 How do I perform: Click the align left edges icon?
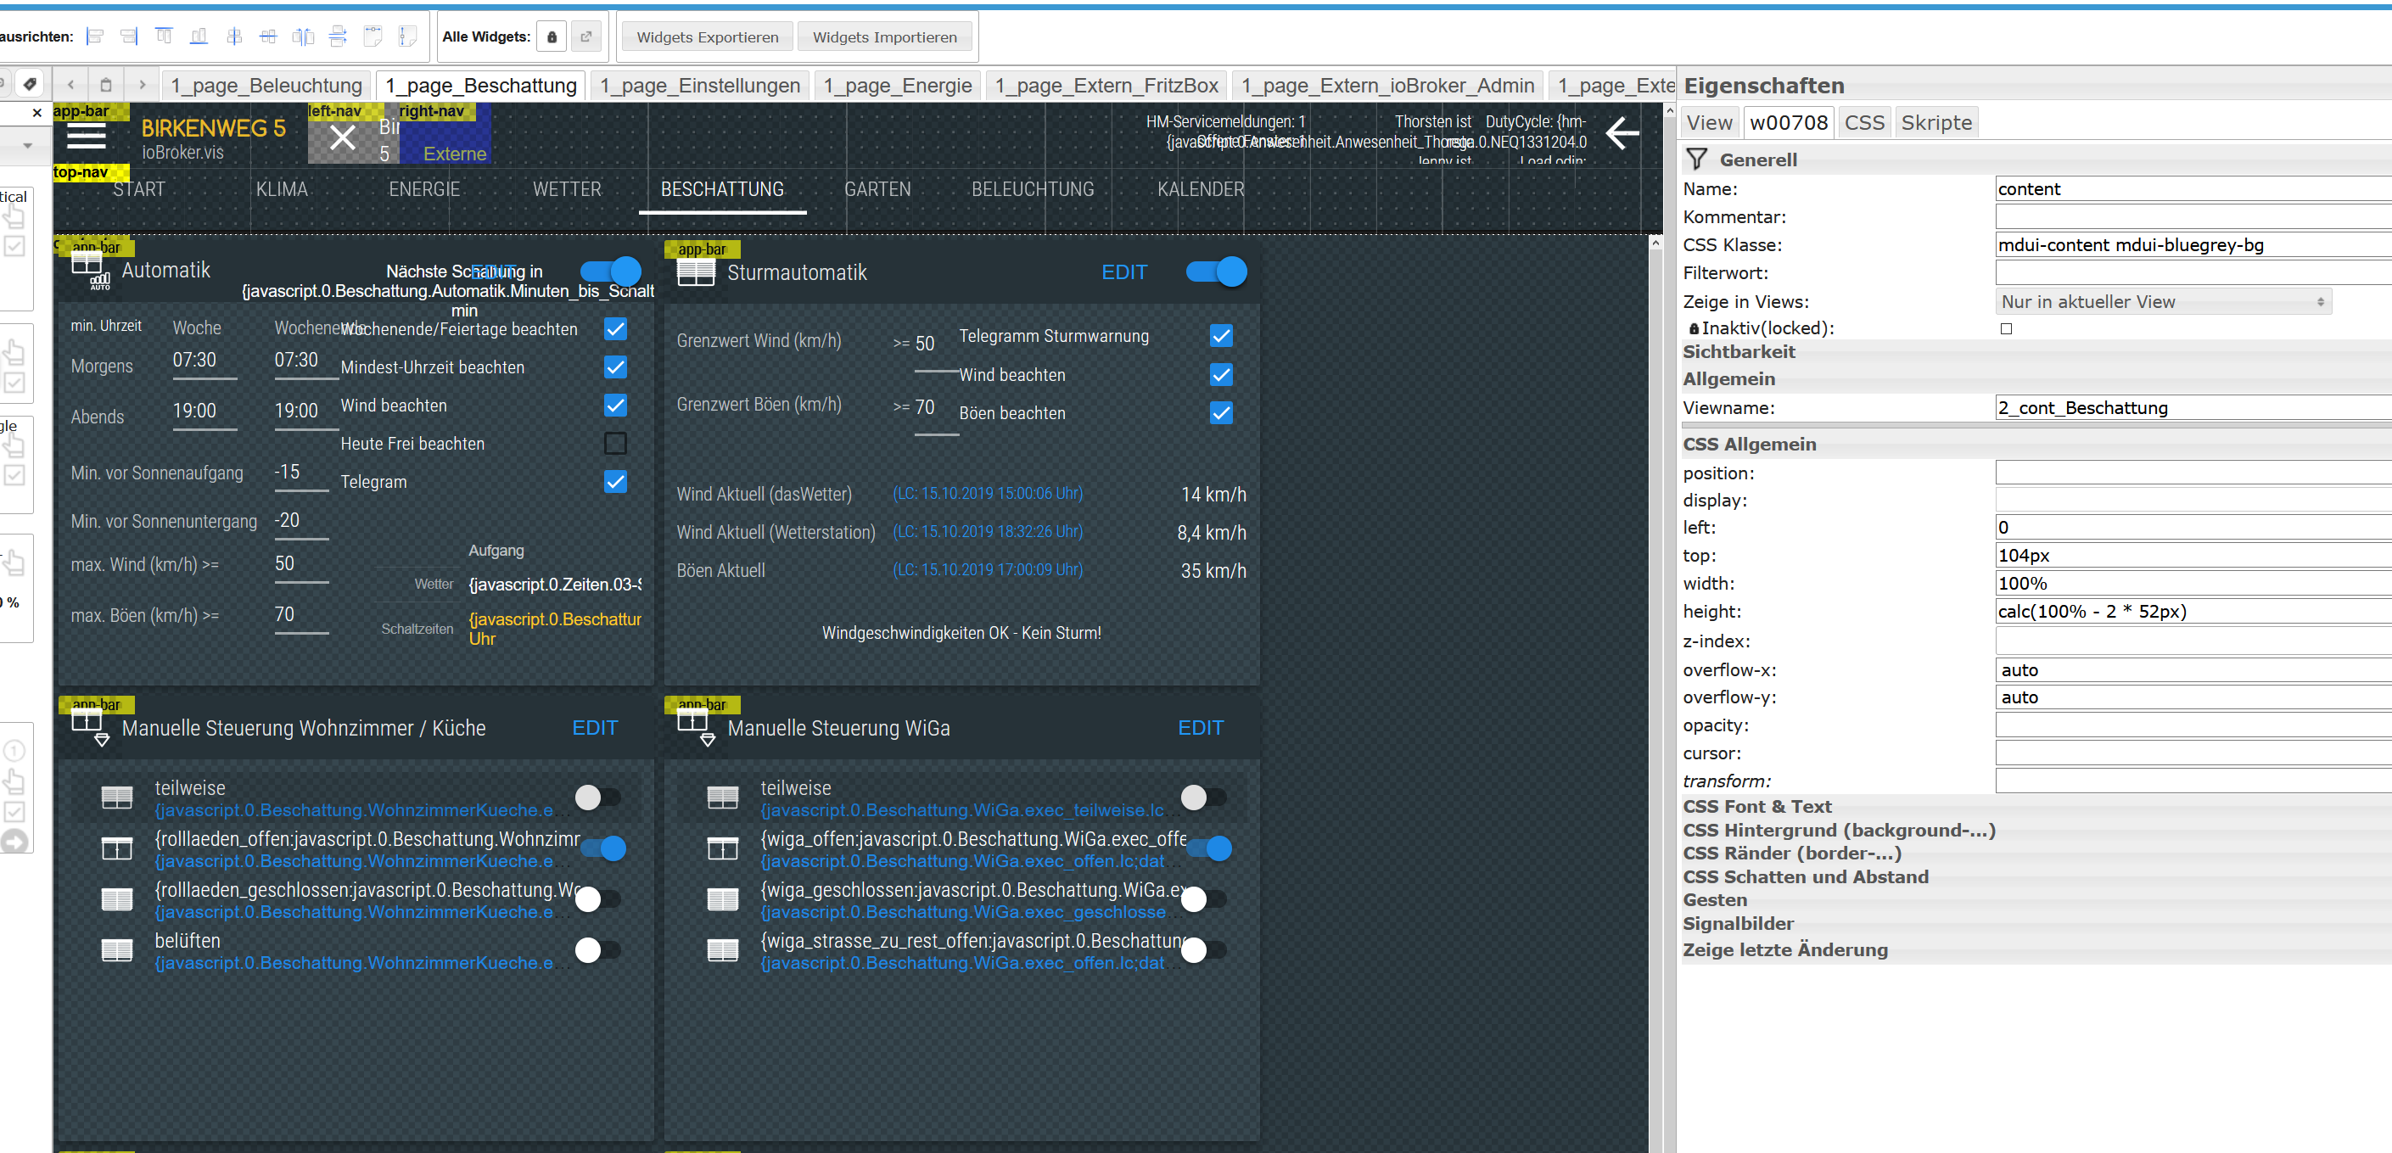pos(95,36)
